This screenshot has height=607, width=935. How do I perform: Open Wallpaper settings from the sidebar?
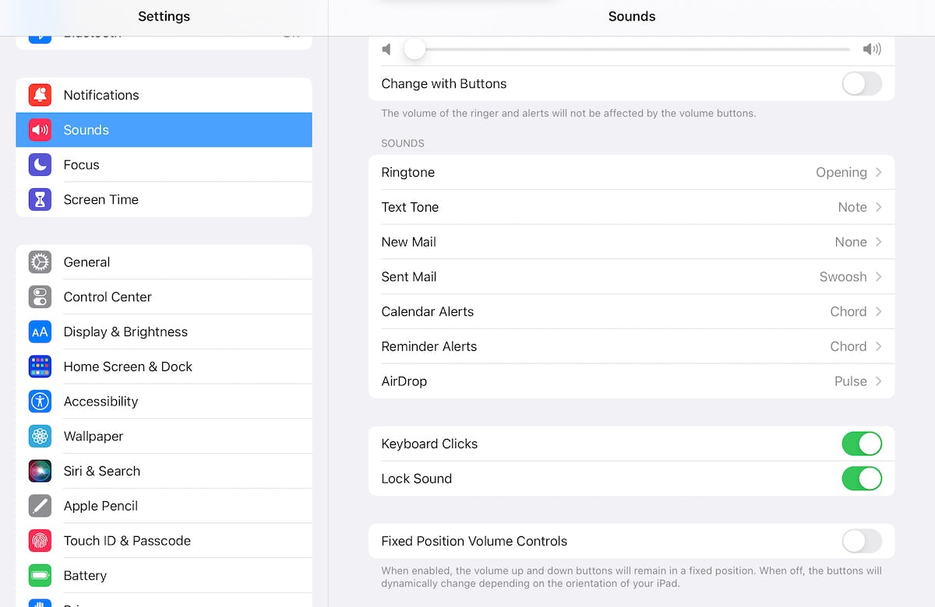pyautogui.click(x=93, y=437)
